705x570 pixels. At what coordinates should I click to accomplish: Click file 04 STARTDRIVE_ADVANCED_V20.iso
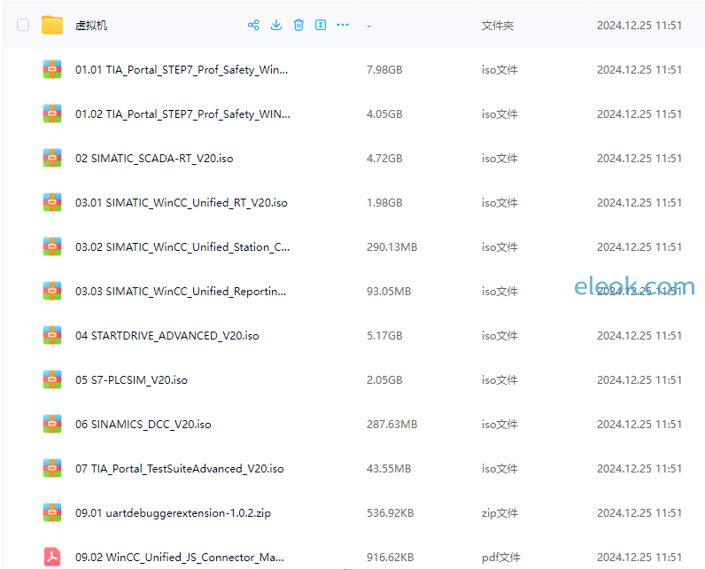pyautogui.click(x=167, y=336)
